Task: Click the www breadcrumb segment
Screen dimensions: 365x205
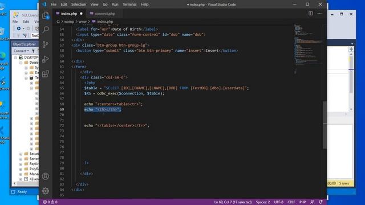Action: pos(82,22)
